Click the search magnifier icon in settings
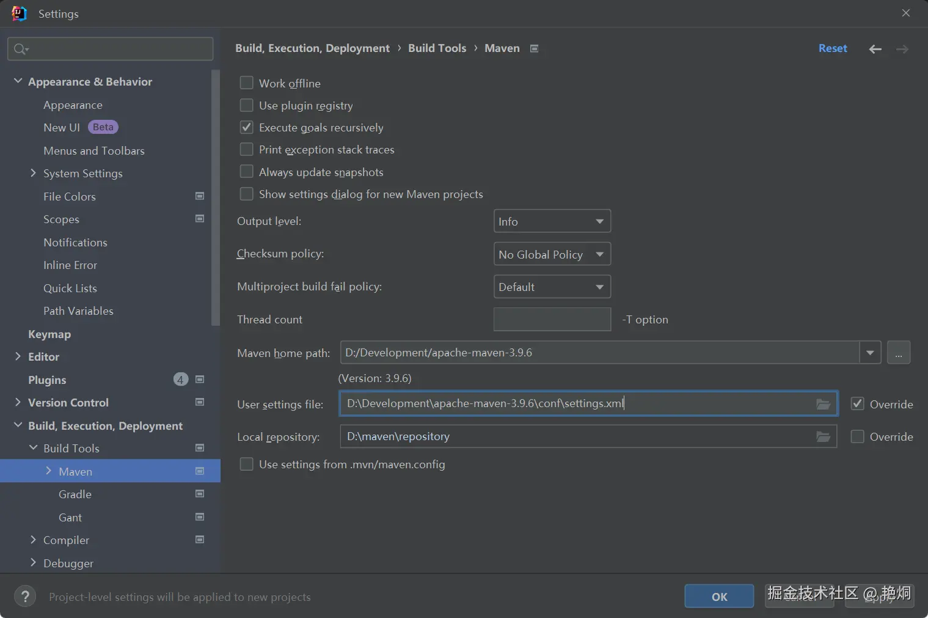Viewport: 928px width, 618px height. click(x=21, y=49)
